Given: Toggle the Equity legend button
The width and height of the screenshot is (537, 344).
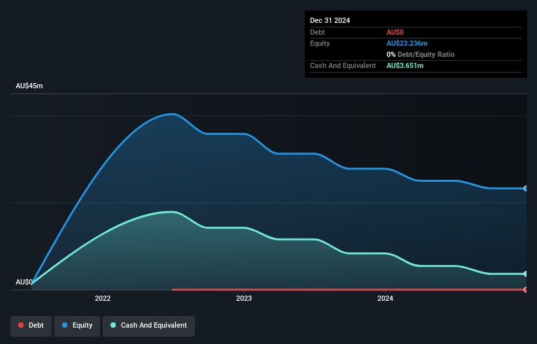Looking at the screenshot, I should tap(77, 326).
